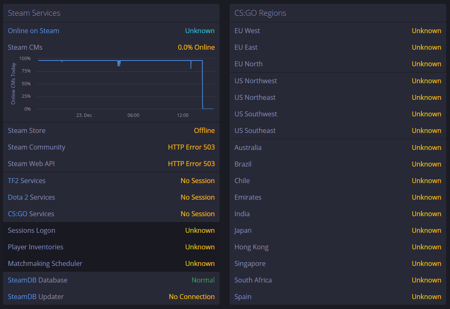
Task: Click the CS:GO Regions panel header
Action: 260,13
